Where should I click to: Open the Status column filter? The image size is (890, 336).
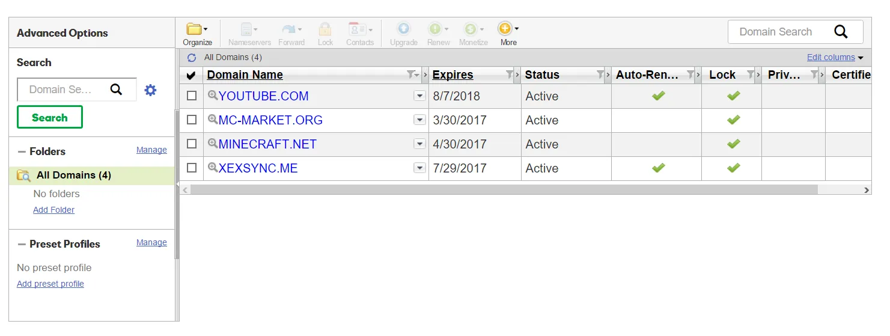(x=600, y=75)
